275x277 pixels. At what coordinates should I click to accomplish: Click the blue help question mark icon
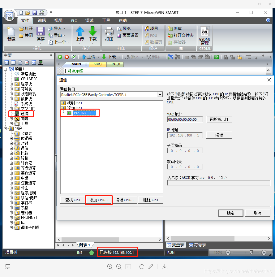(268, 20)
